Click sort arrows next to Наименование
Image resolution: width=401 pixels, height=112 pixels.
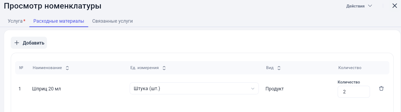coord(67,68)
